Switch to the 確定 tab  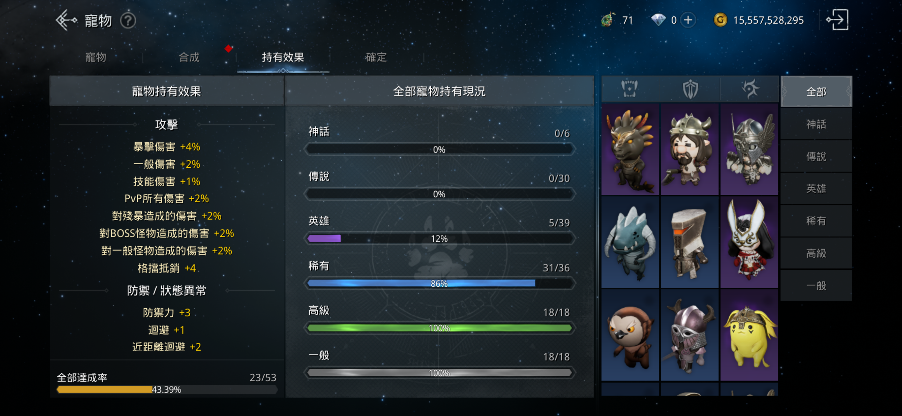tap(376, 57)
